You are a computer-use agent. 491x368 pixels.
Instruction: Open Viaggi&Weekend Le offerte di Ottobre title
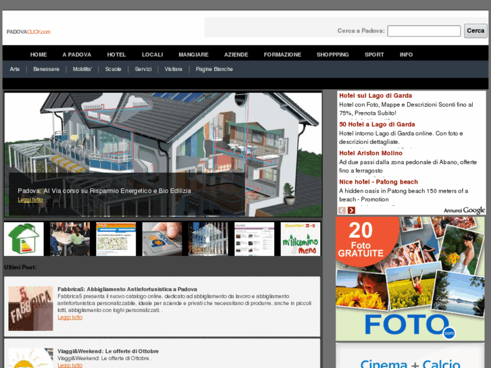point(108,351)
